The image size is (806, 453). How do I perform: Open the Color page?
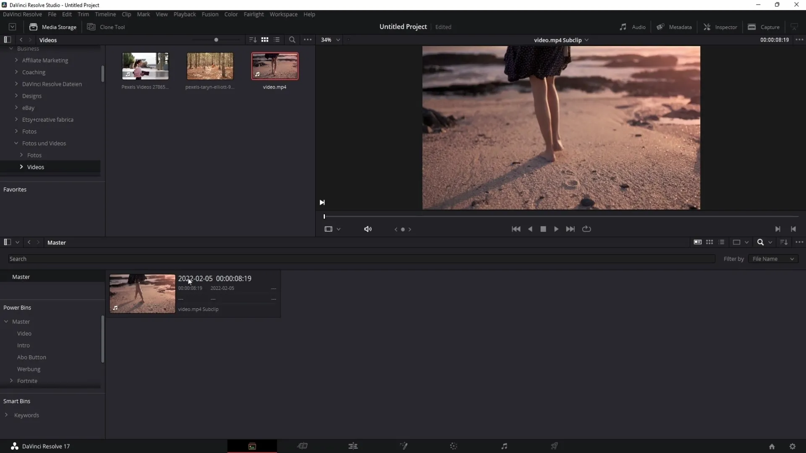point(453,446)
